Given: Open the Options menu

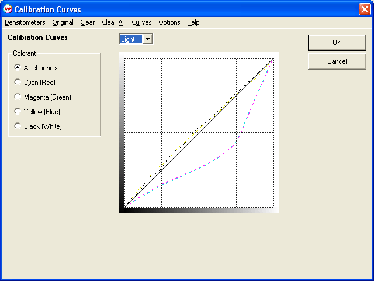Looking at the screenshot, I should 169,22.
